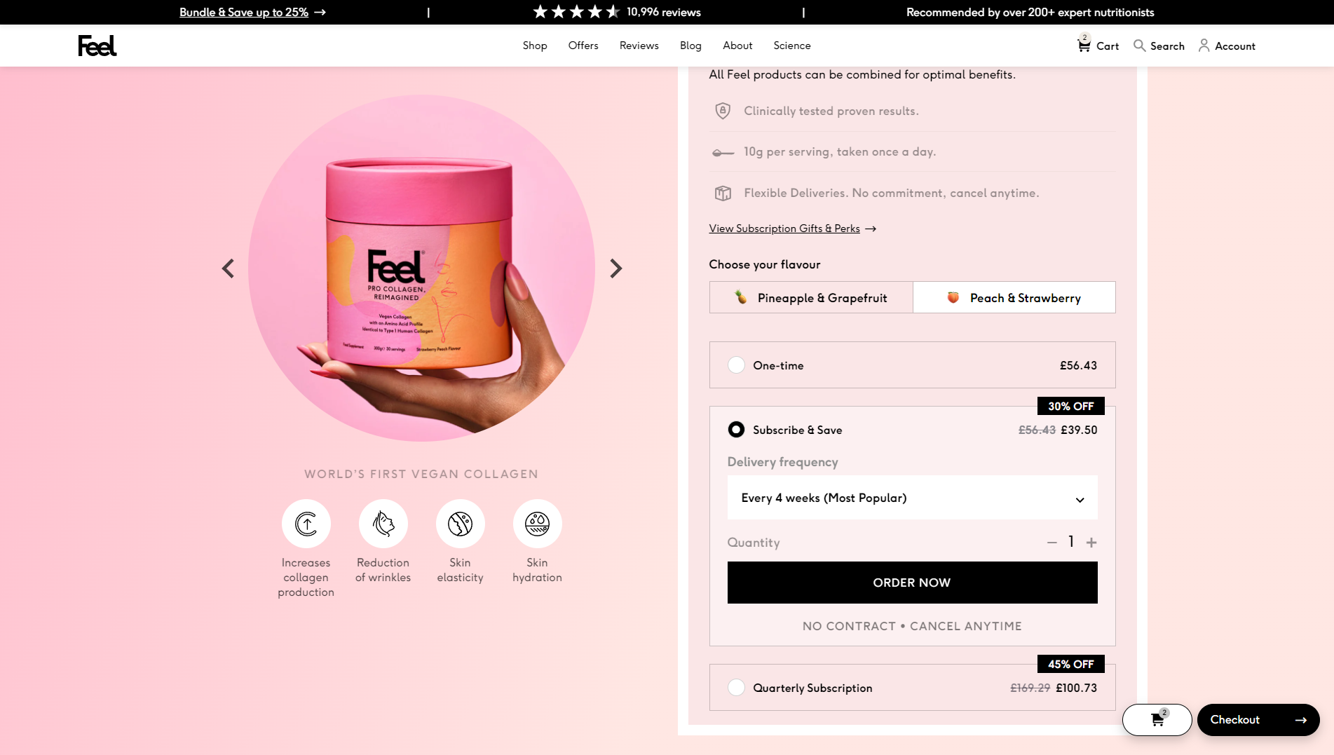This screenshot has height=755, width=1334.
Task: Go to previous product image arrow
Action: pos(228,268)
